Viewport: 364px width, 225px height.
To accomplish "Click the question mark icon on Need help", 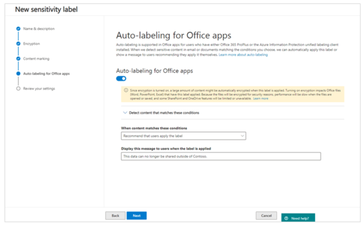I will [x=286, y=218].
